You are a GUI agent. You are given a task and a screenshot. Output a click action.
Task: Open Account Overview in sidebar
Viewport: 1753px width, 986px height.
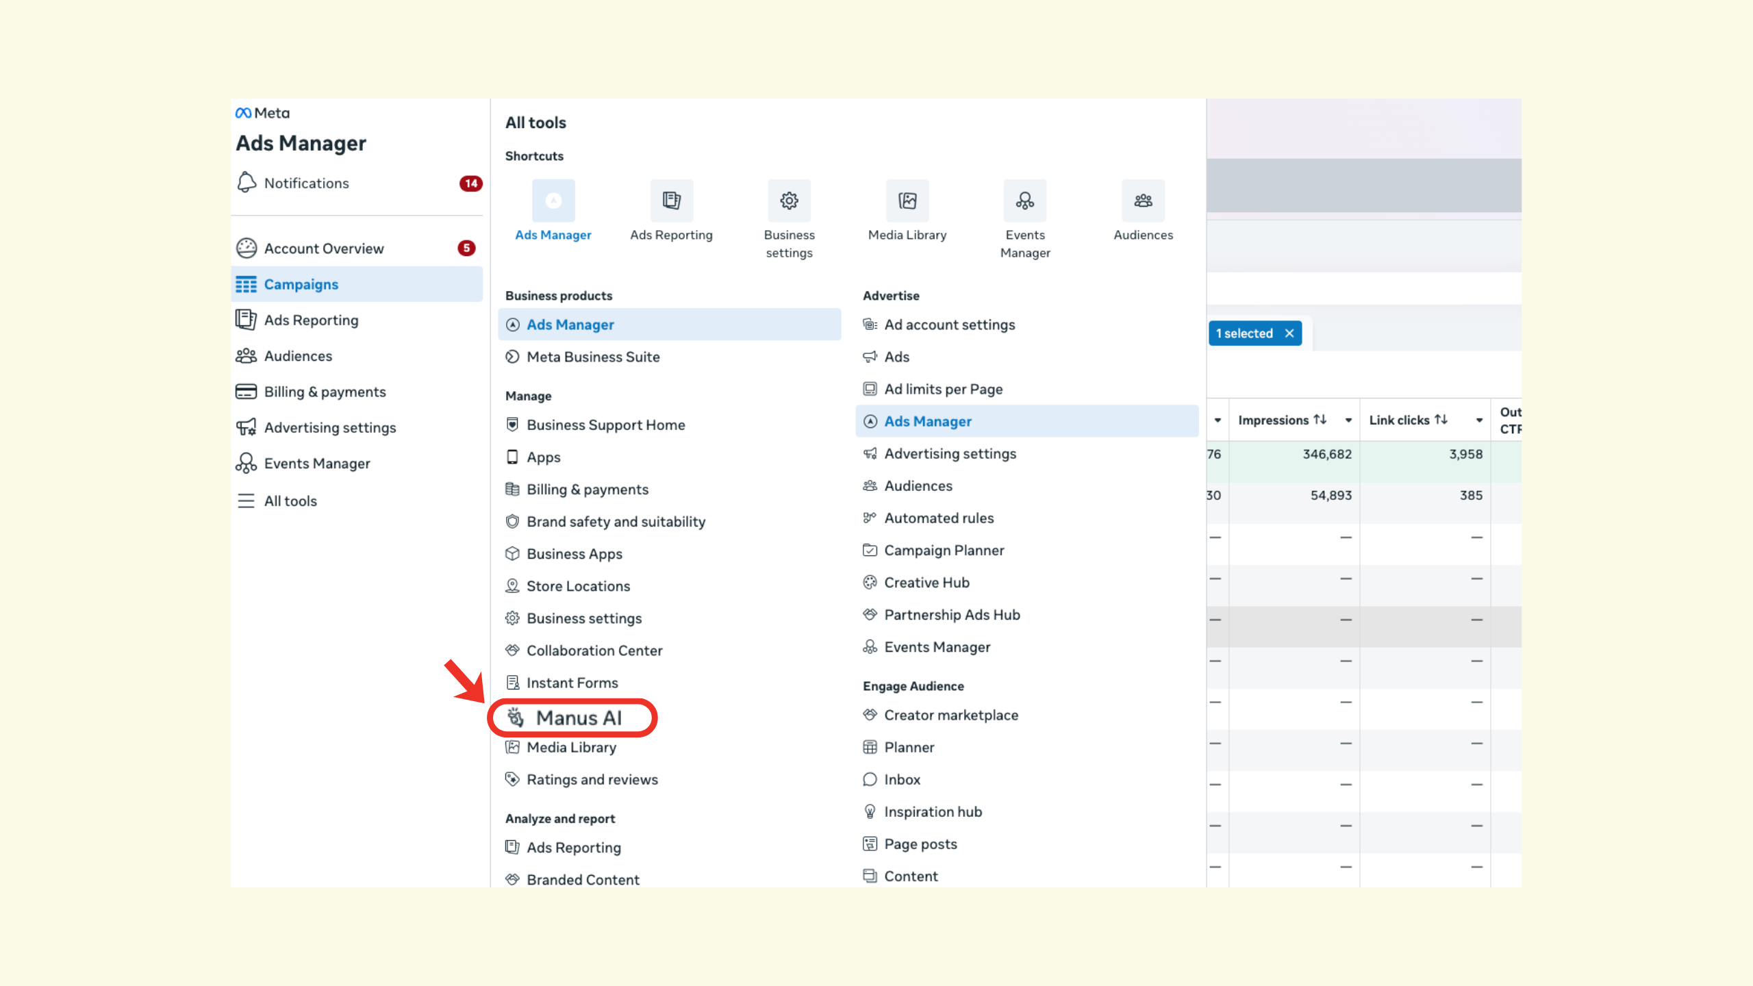(324, 249)
